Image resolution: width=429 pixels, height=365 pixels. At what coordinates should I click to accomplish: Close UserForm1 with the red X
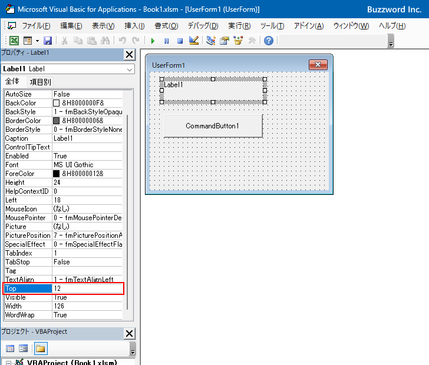318,65
